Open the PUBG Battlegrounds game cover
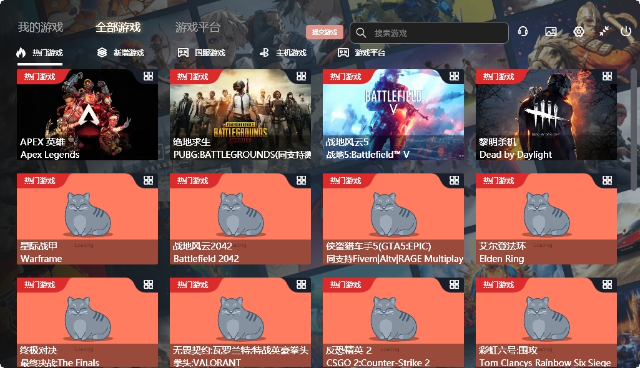Viewport: 640px width, 368px height. (x=240, y=115)
